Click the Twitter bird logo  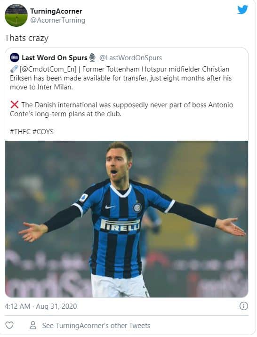coord(242,10)
